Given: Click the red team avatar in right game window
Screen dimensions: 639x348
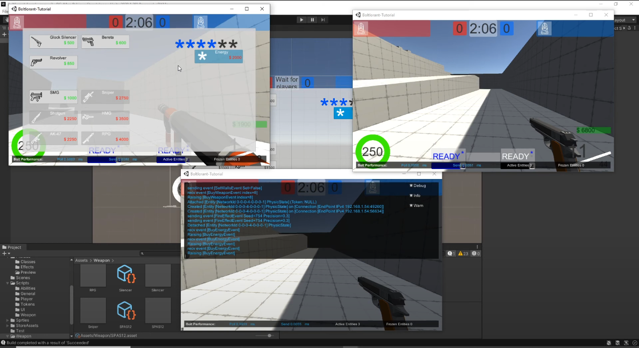Looking at the screenshot, I should tap(361, 28).
